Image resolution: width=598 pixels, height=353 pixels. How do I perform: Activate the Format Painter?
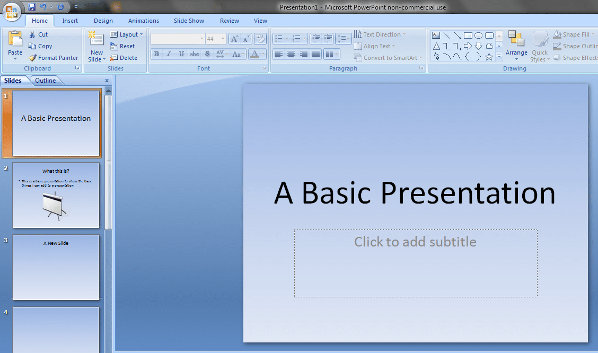[53, 58]
